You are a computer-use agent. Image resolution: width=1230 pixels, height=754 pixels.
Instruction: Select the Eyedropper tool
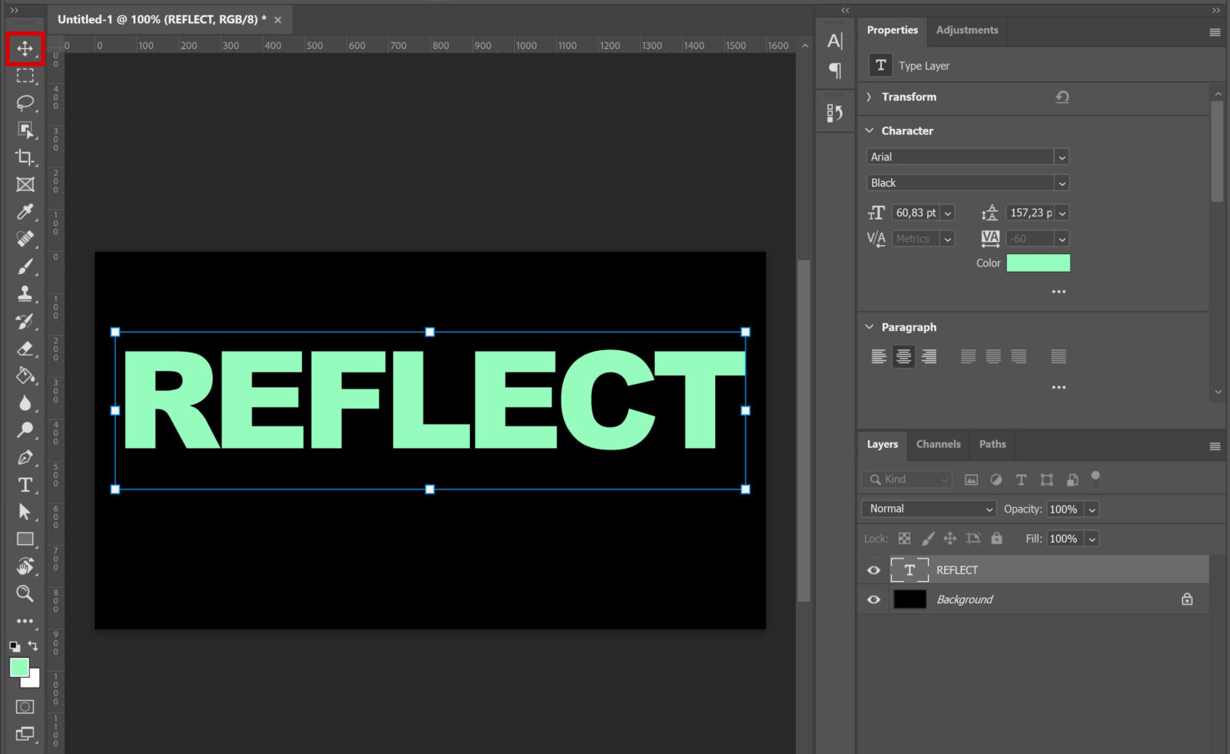point(25,212)
